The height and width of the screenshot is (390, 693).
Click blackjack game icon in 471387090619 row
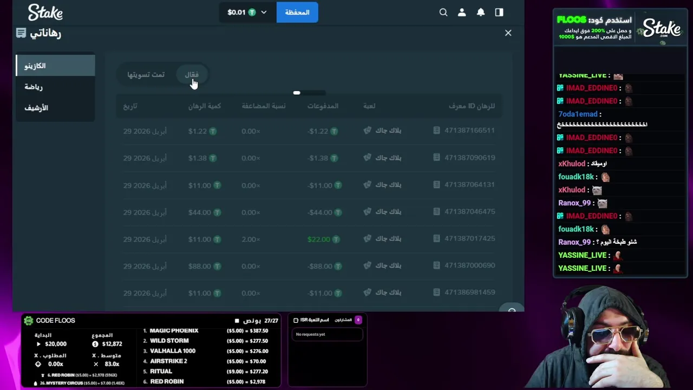[x=367, y=157]
